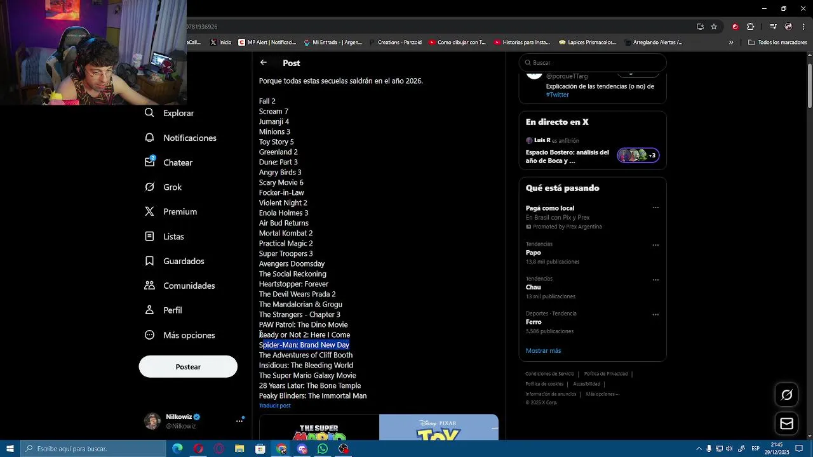Open Política de cookies link
Image resolution: width=813 pixels, height=457 pixels.
tap(544, 384)
